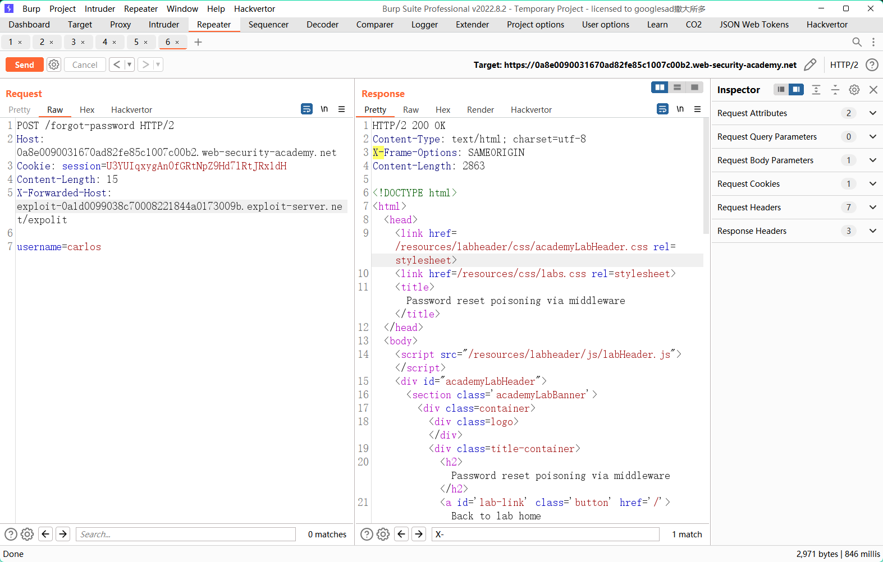Image resolution: width=883 pixels, height=562 pixels.
Task: Select side-by-side request/response layout
Action: pos(660,87)
